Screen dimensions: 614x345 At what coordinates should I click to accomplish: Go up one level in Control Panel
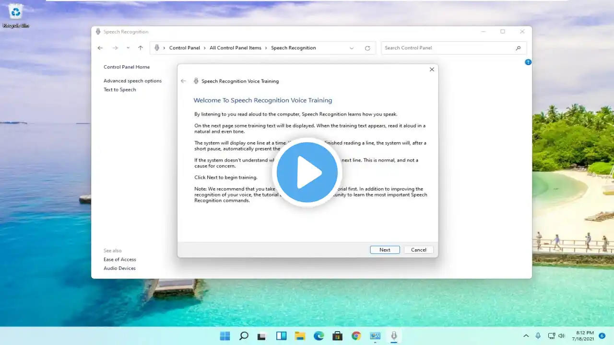[x=141, y=48]
